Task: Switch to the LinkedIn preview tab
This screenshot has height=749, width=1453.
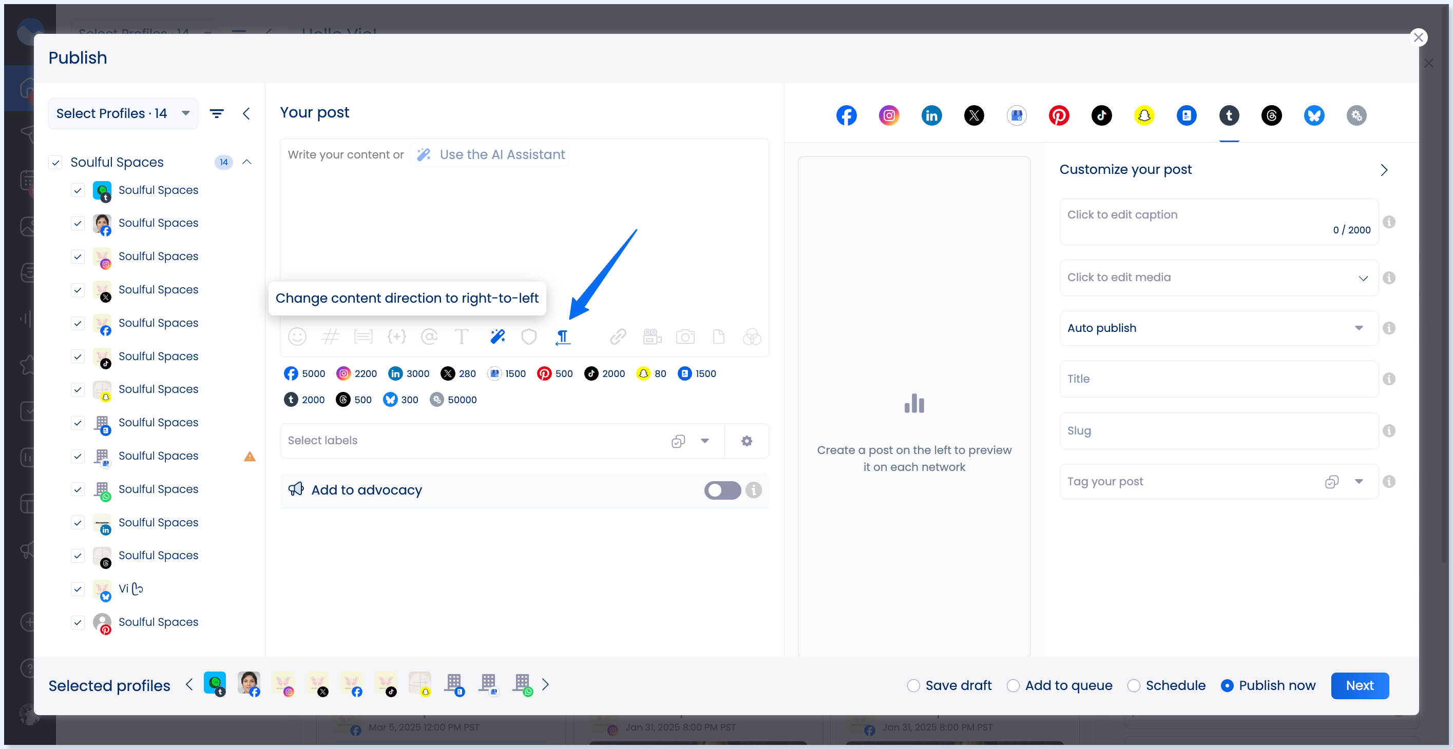Action: pos(931,115)
